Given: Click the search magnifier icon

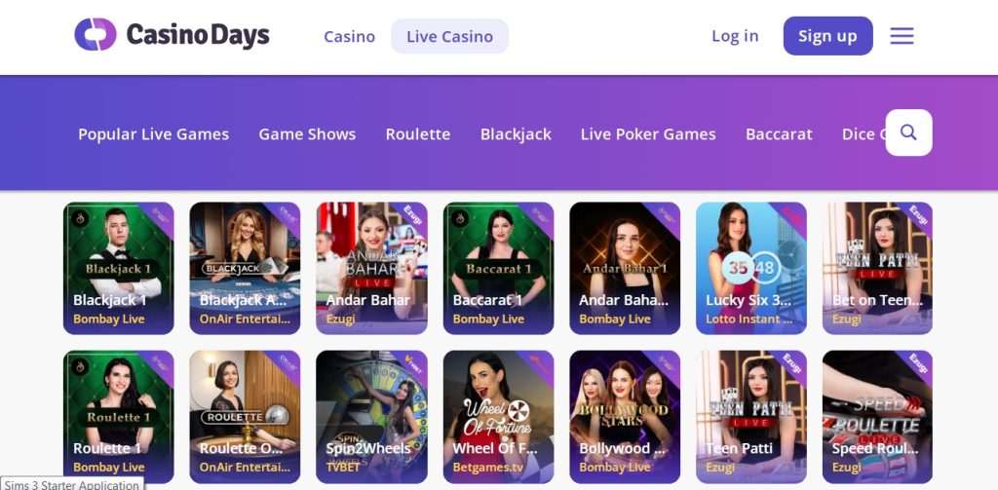Looking at the screenshot, I should 908,132.
